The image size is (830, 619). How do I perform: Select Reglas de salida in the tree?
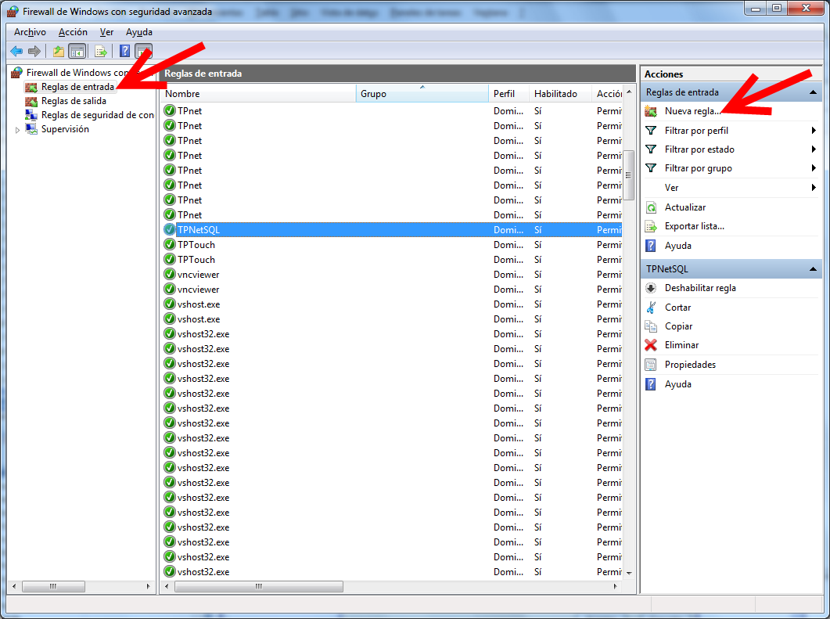coord(74,101)
